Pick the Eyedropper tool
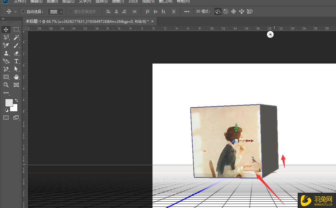This screenshot has width=336, height=208. [x=6, y=45]
